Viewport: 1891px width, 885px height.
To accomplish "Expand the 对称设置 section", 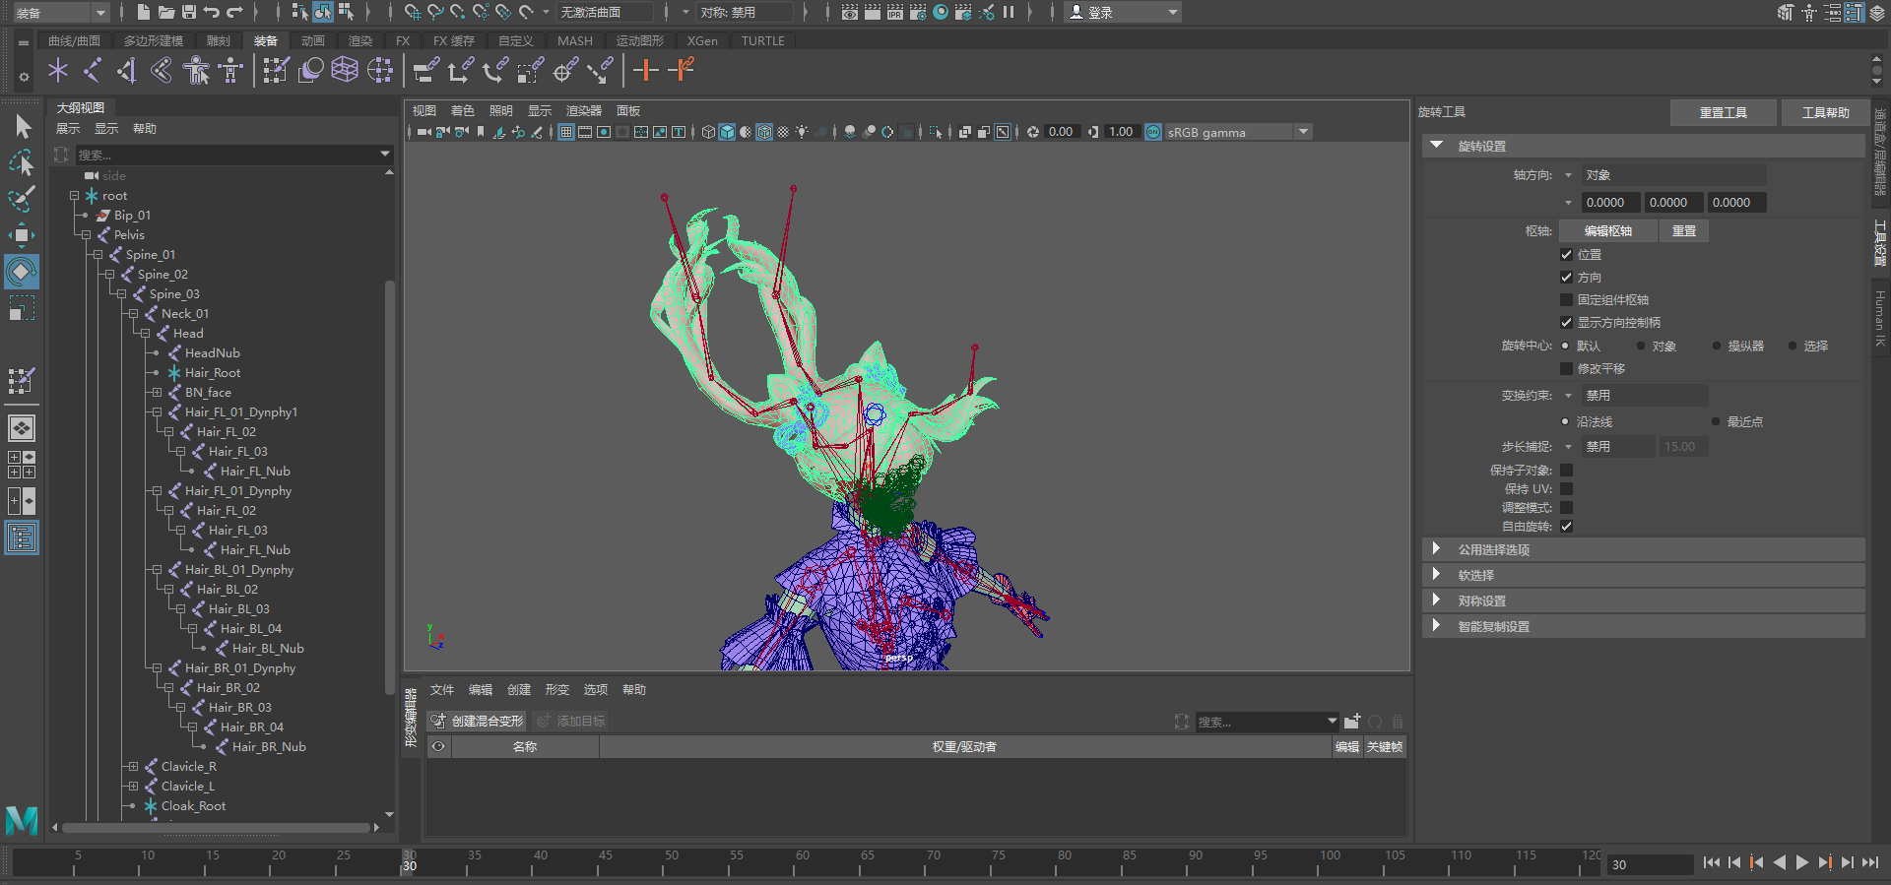I will [1436, 601].
